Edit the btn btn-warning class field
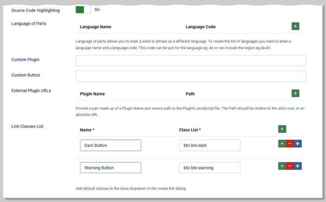Image resolution: width=326 pixels, height=202 pixels. [x=209, y=168]
